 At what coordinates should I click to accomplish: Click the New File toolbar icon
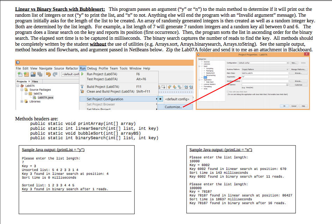click(20, 74)
